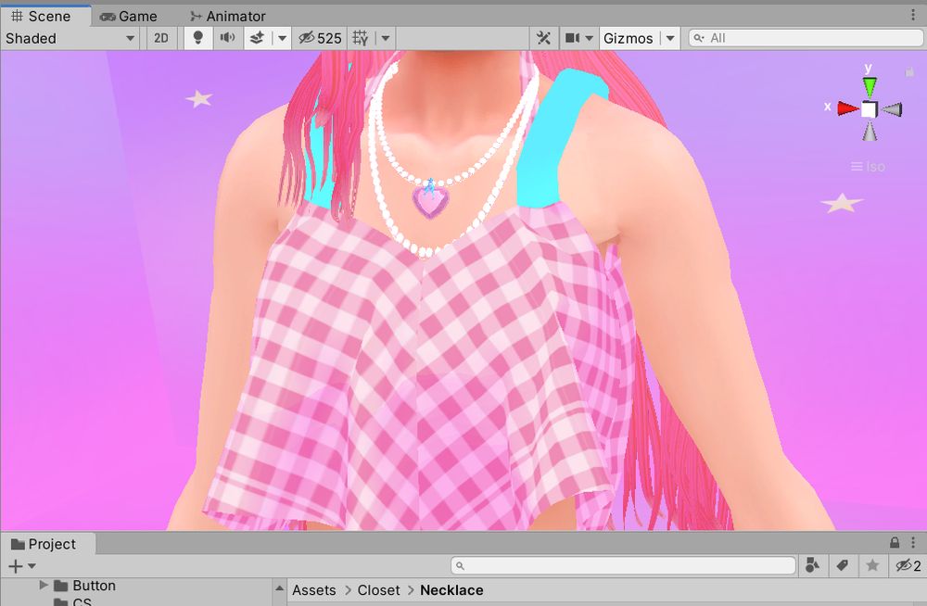Toggle scene audio speaker icon
This screenshot has height=606, width=927.
coord(228,38)
